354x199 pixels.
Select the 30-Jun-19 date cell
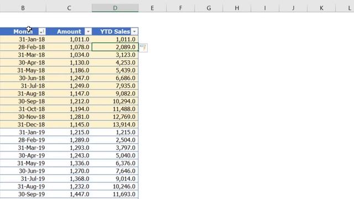click(23, 171)
